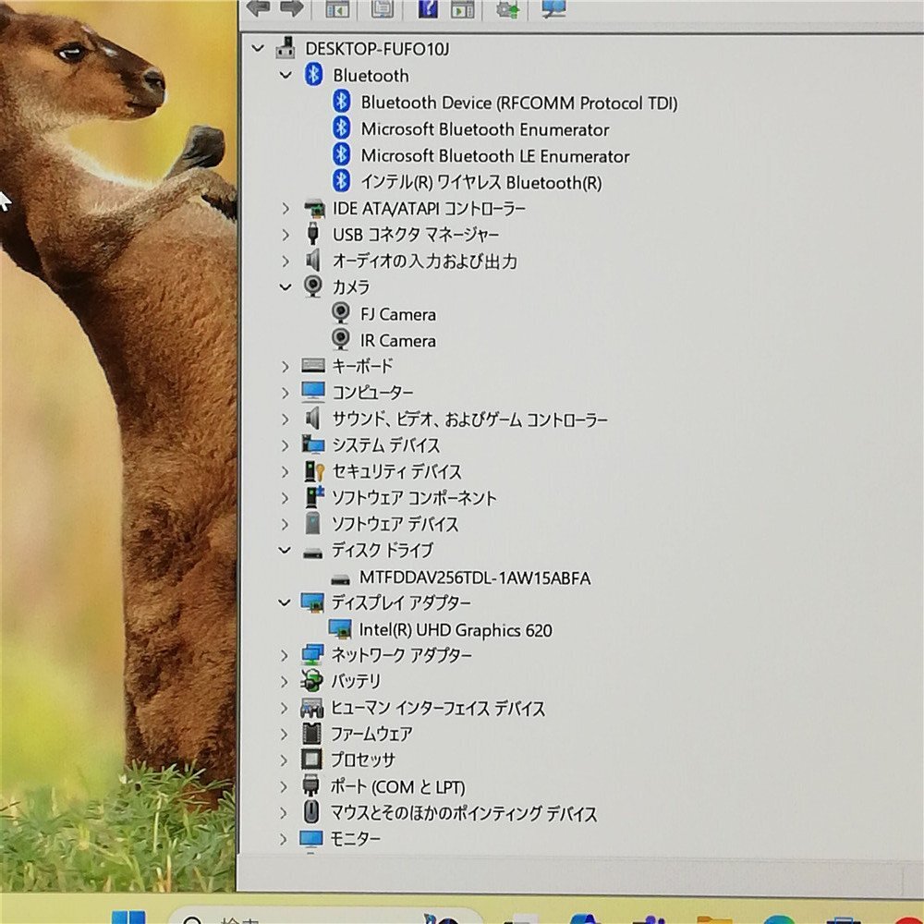Viewport: 924px width, 924px height.
Task: Click the Forward arrow in the toolbar
Action: (292, 7)
